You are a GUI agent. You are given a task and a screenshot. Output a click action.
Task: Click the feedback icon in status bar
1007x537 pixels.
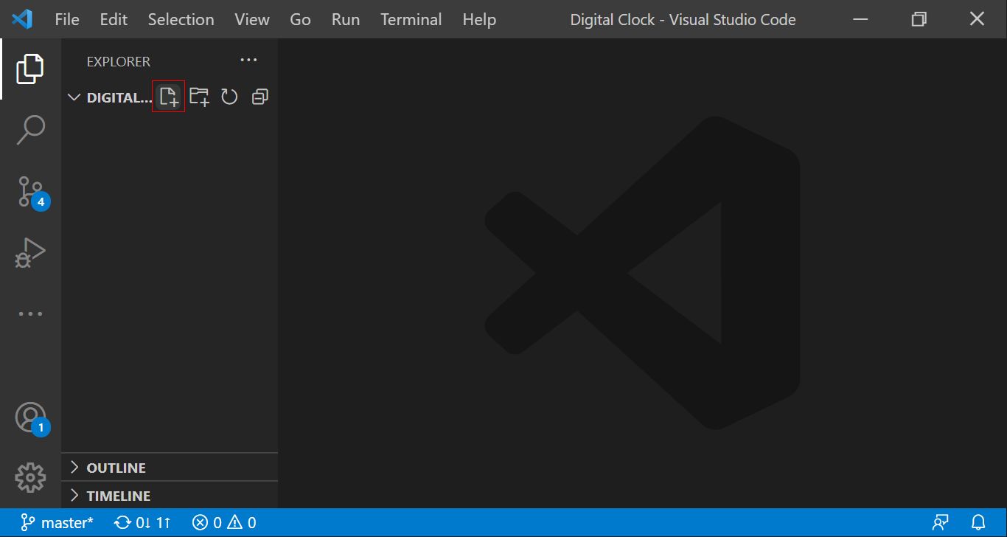[940, 522]
